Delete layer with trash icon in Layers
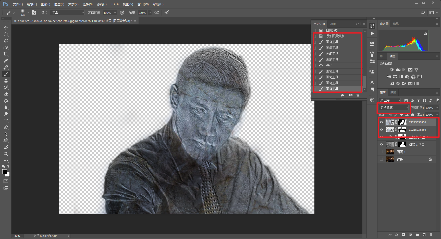Viewport: 441px width, 239px height. [431, 234]
